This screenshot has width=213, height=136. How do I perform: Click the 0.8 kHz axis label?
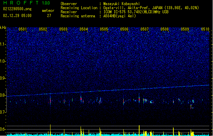(x=3, y=95)
